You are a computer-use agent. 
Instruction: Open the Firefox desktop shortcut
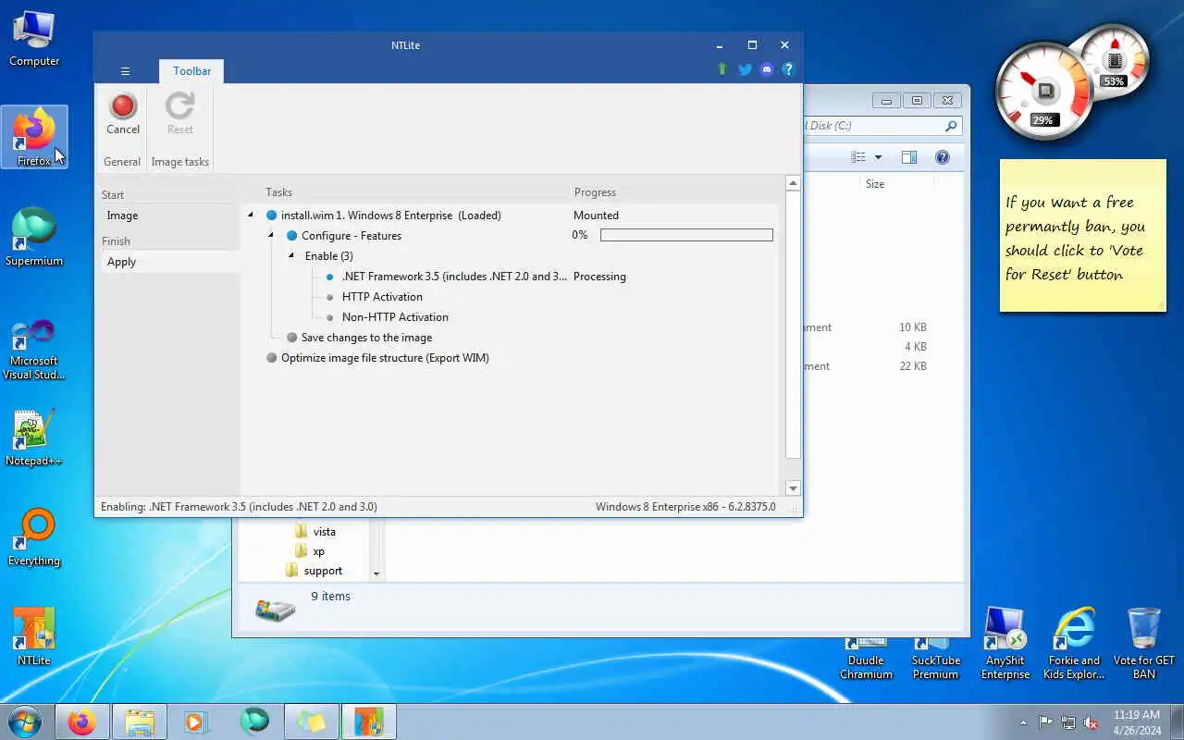[34, 137]
